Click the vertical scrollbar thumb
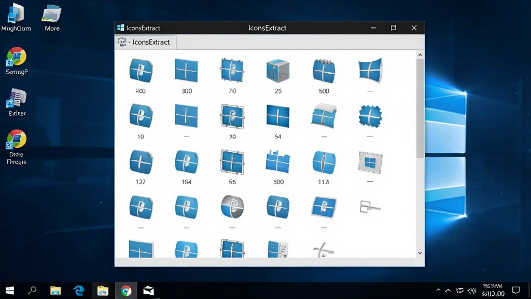This screenshot has height=299, width=531. (420, 108)
